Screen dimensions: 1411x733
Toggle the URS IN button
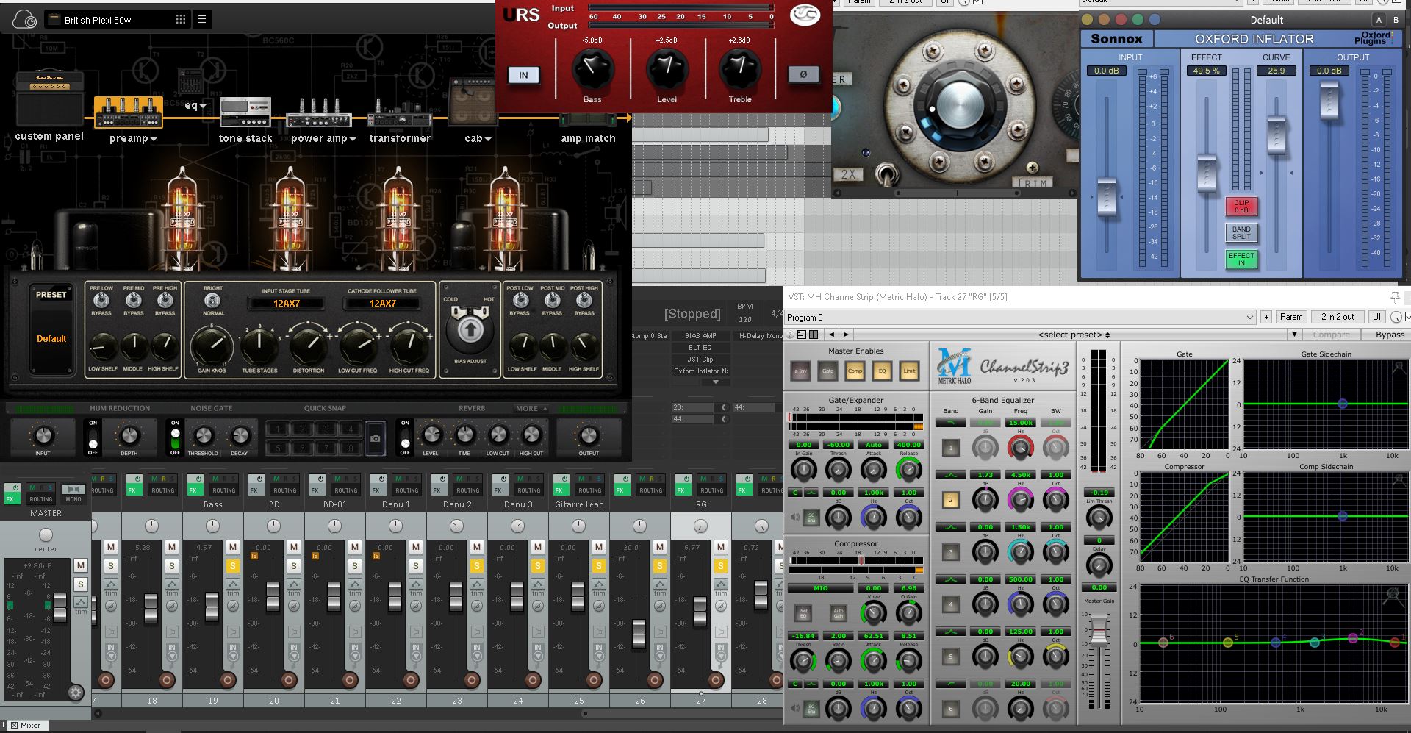(523, 75)
